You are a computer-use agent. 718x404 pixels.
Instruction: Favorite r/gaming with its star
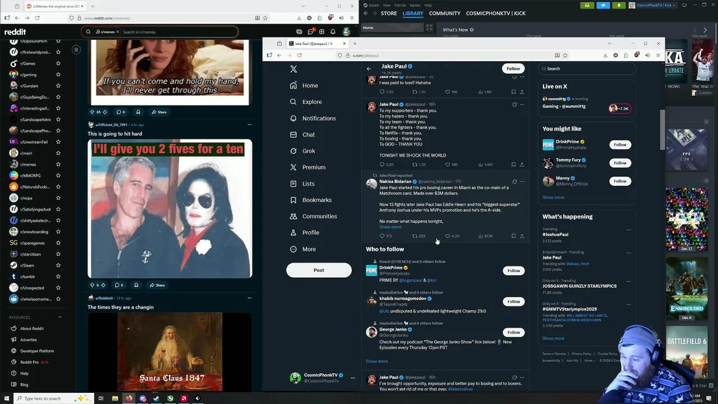pyautogui.click(x=58, y=75)
